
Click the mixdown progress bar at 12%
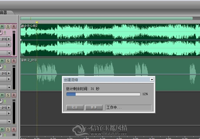coord(103,94)
